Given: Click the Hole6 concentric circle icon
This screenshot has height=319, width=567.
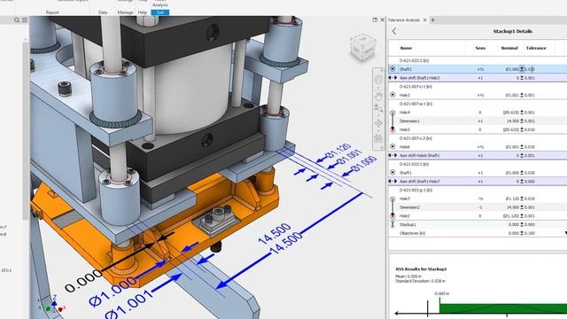Looking at the screenshot, I should pos(392,147).
